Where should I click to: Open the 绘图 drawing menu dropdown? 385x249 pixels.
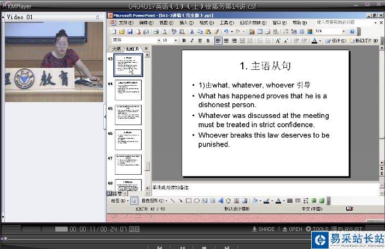[x=119, y=201]
